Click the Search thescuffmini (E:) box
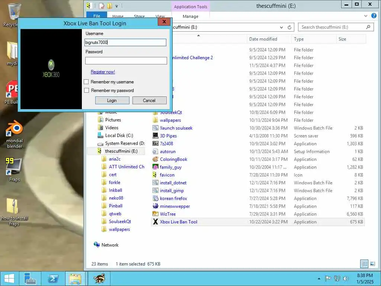The image size is (381, 286). 336,27
